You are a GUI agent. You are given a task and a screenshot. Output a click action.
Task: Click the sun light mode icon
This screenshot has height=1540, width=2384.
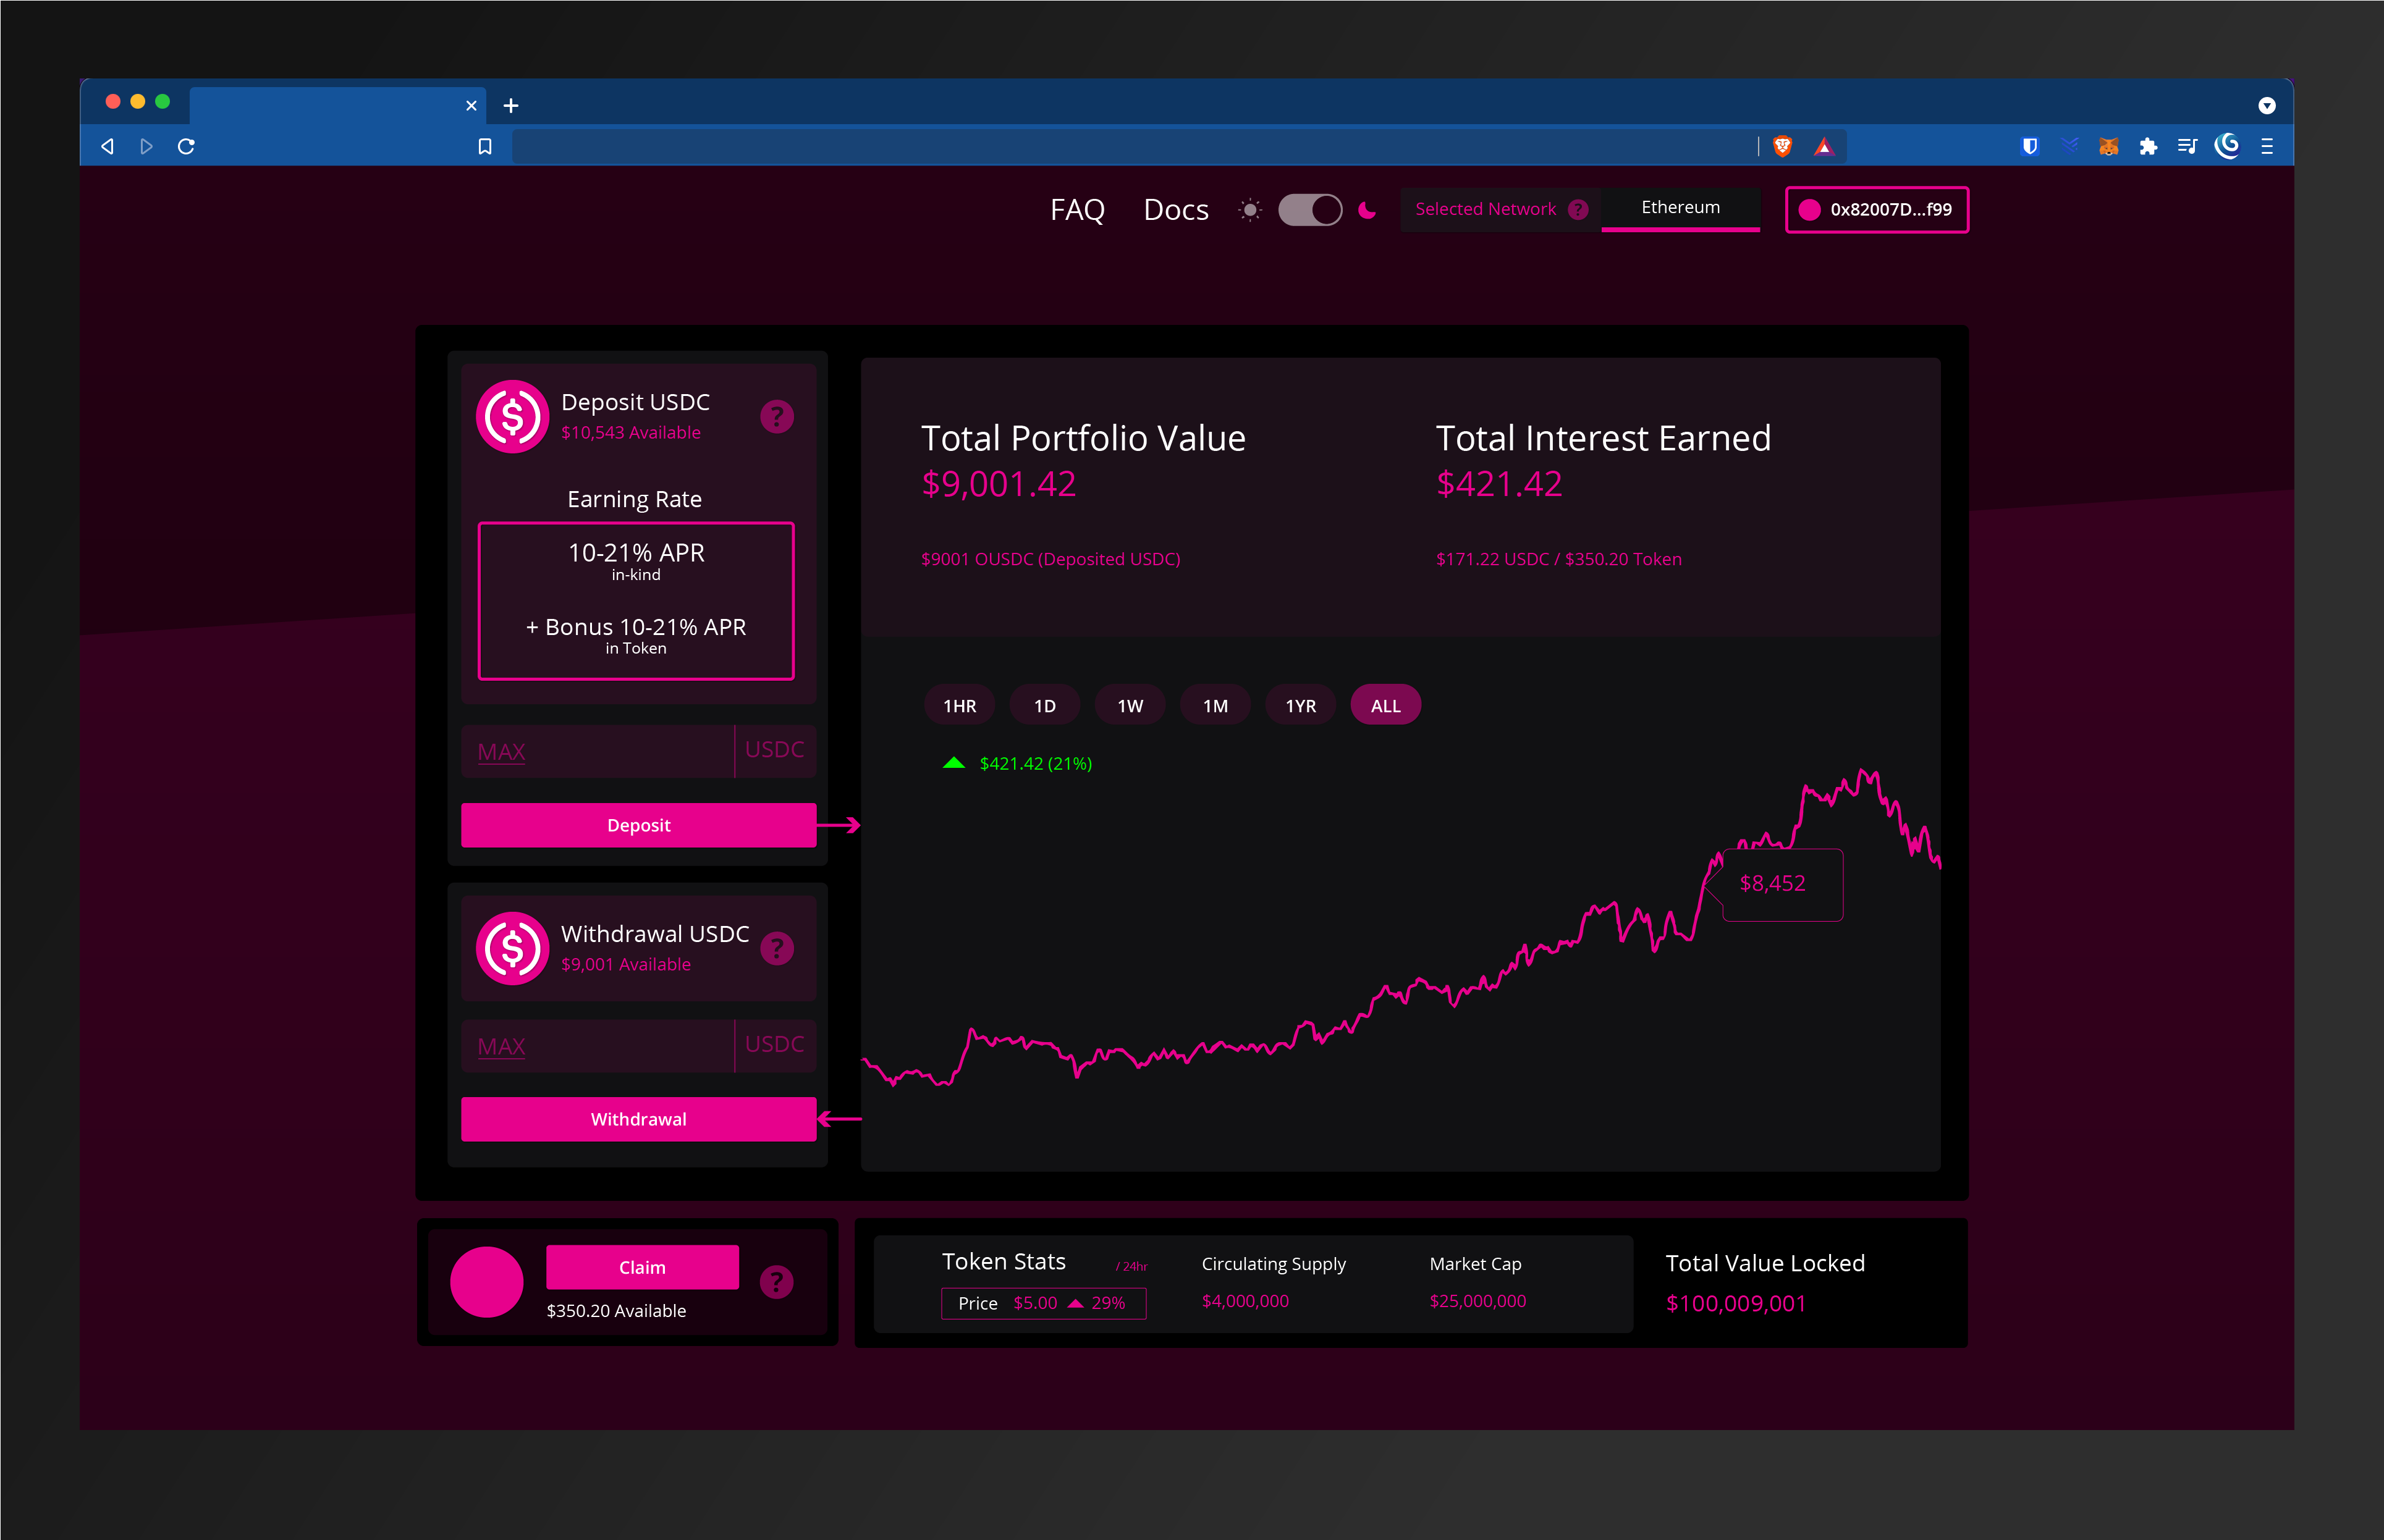(1251, 210)
